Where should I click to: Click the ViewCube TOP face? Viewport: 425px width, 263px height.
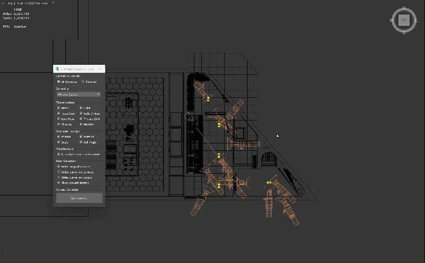coord(404,21)
